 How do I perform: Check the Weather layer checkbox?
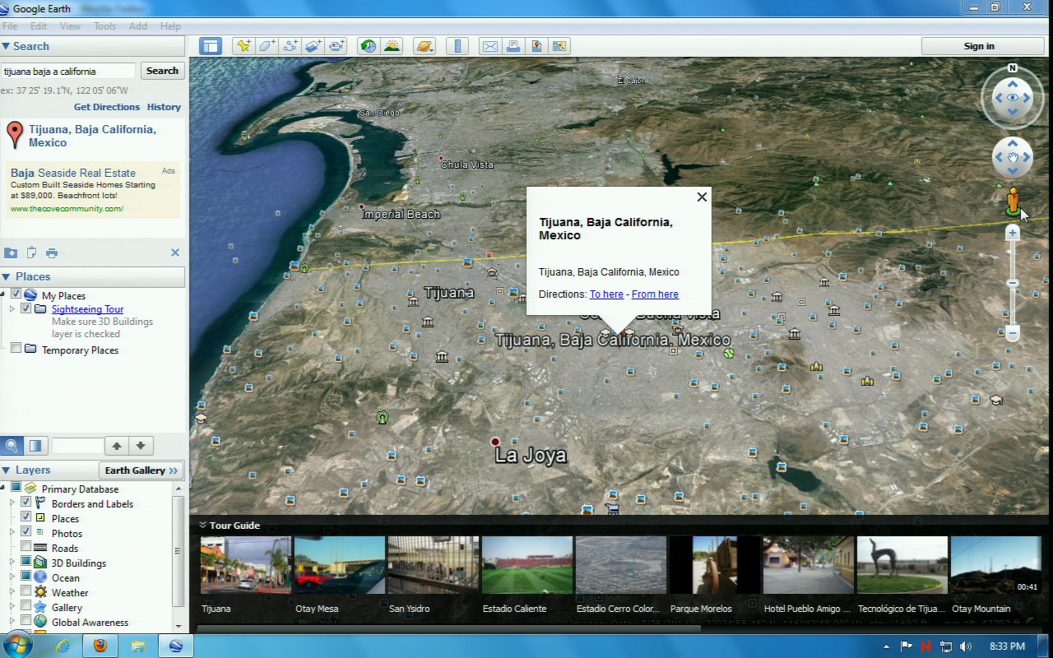(x=26, y=592)
